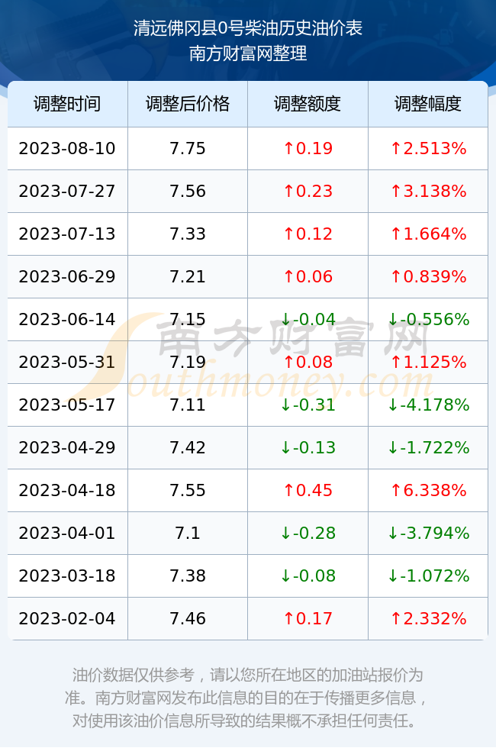Click the ↑0.839% percentage cell

pyautogui.click(x=428, y=276)
